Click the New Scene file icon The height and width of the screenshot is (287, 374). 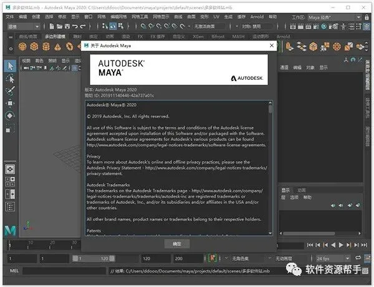coord(51,26)
